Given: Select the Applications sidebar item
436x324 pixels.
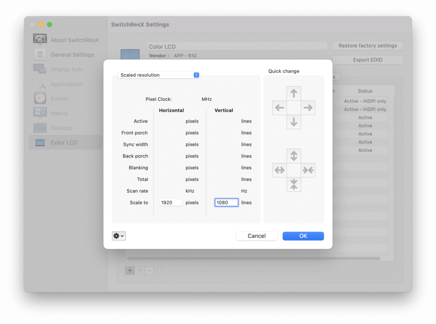Looking at the screenshot, I should point(66,84).
